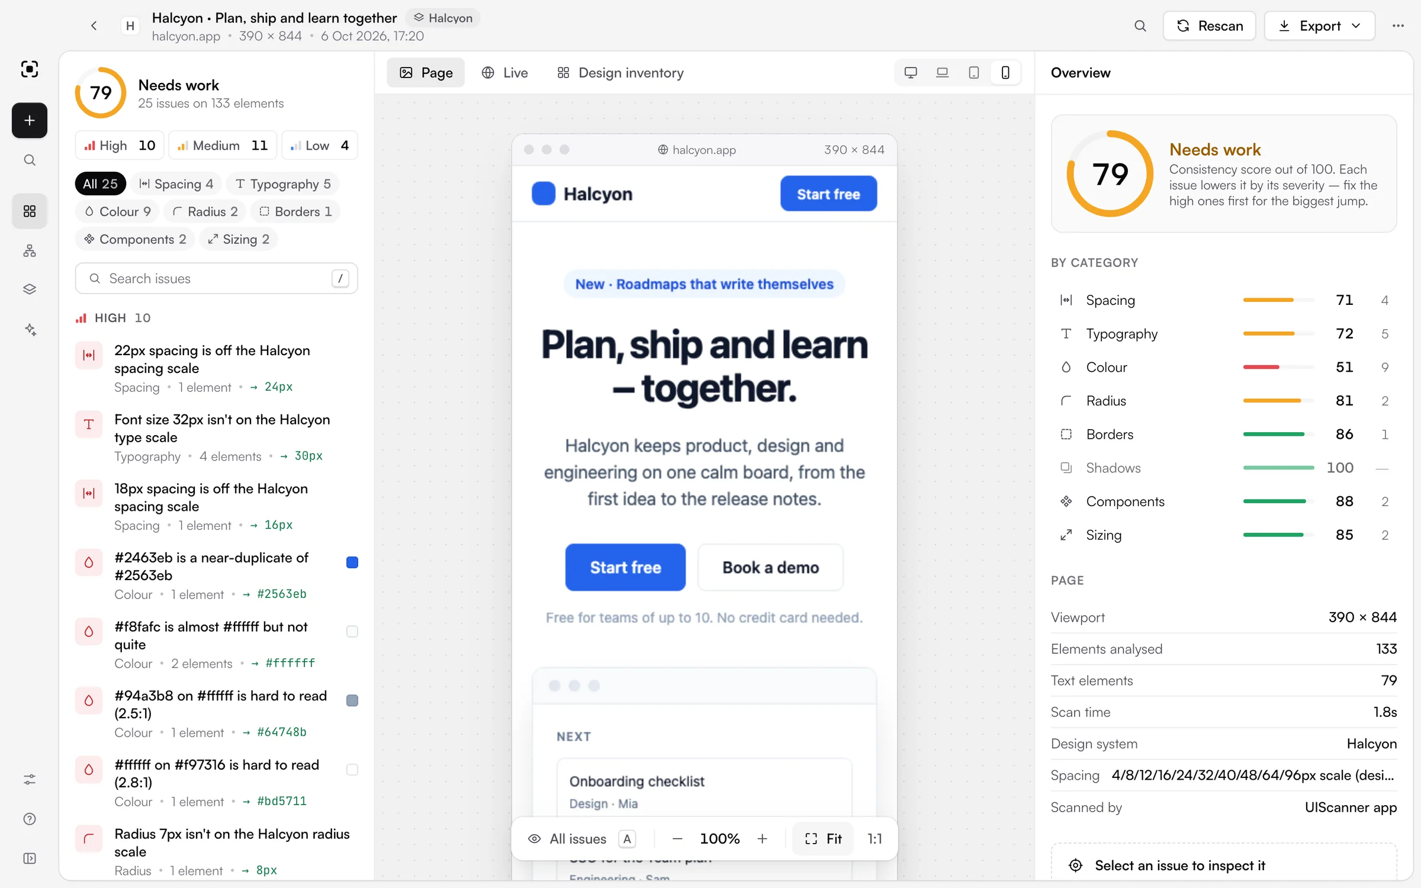Screen dimensions: 1421x888
Task: Switch to tablet viewport
Action: coord(973,73)
